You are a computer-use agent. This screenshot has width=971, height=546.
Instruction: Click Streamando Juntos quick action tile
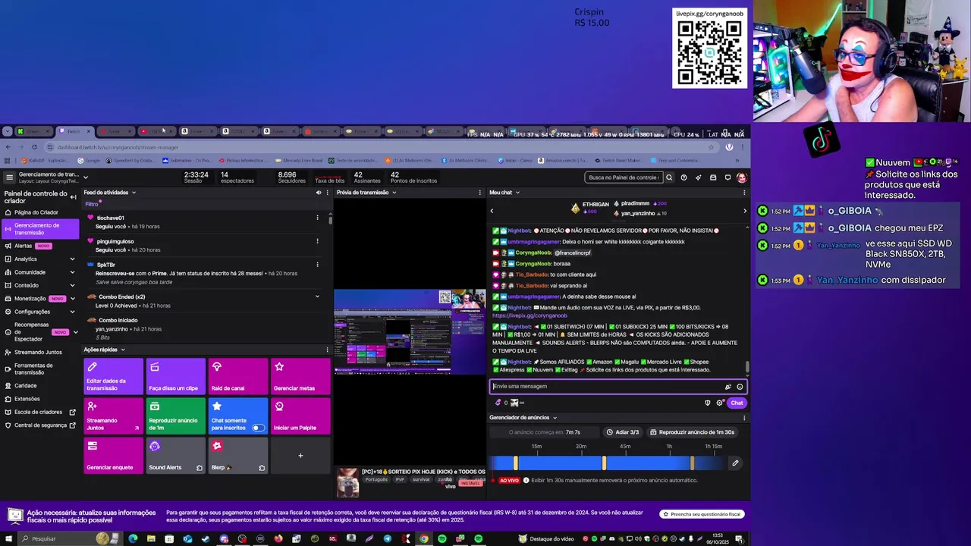pos(113,416)
